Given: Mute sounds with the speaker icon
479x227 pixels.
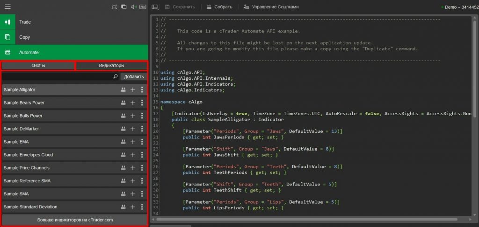Looking at the screenshot, I should tap(133, 7).
